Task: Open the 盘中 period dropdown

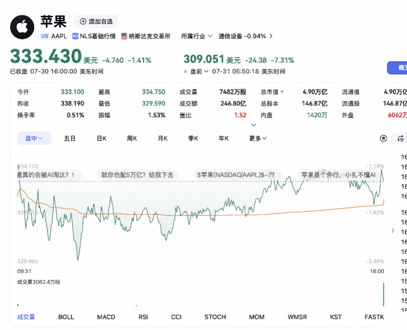Action: 34,138
